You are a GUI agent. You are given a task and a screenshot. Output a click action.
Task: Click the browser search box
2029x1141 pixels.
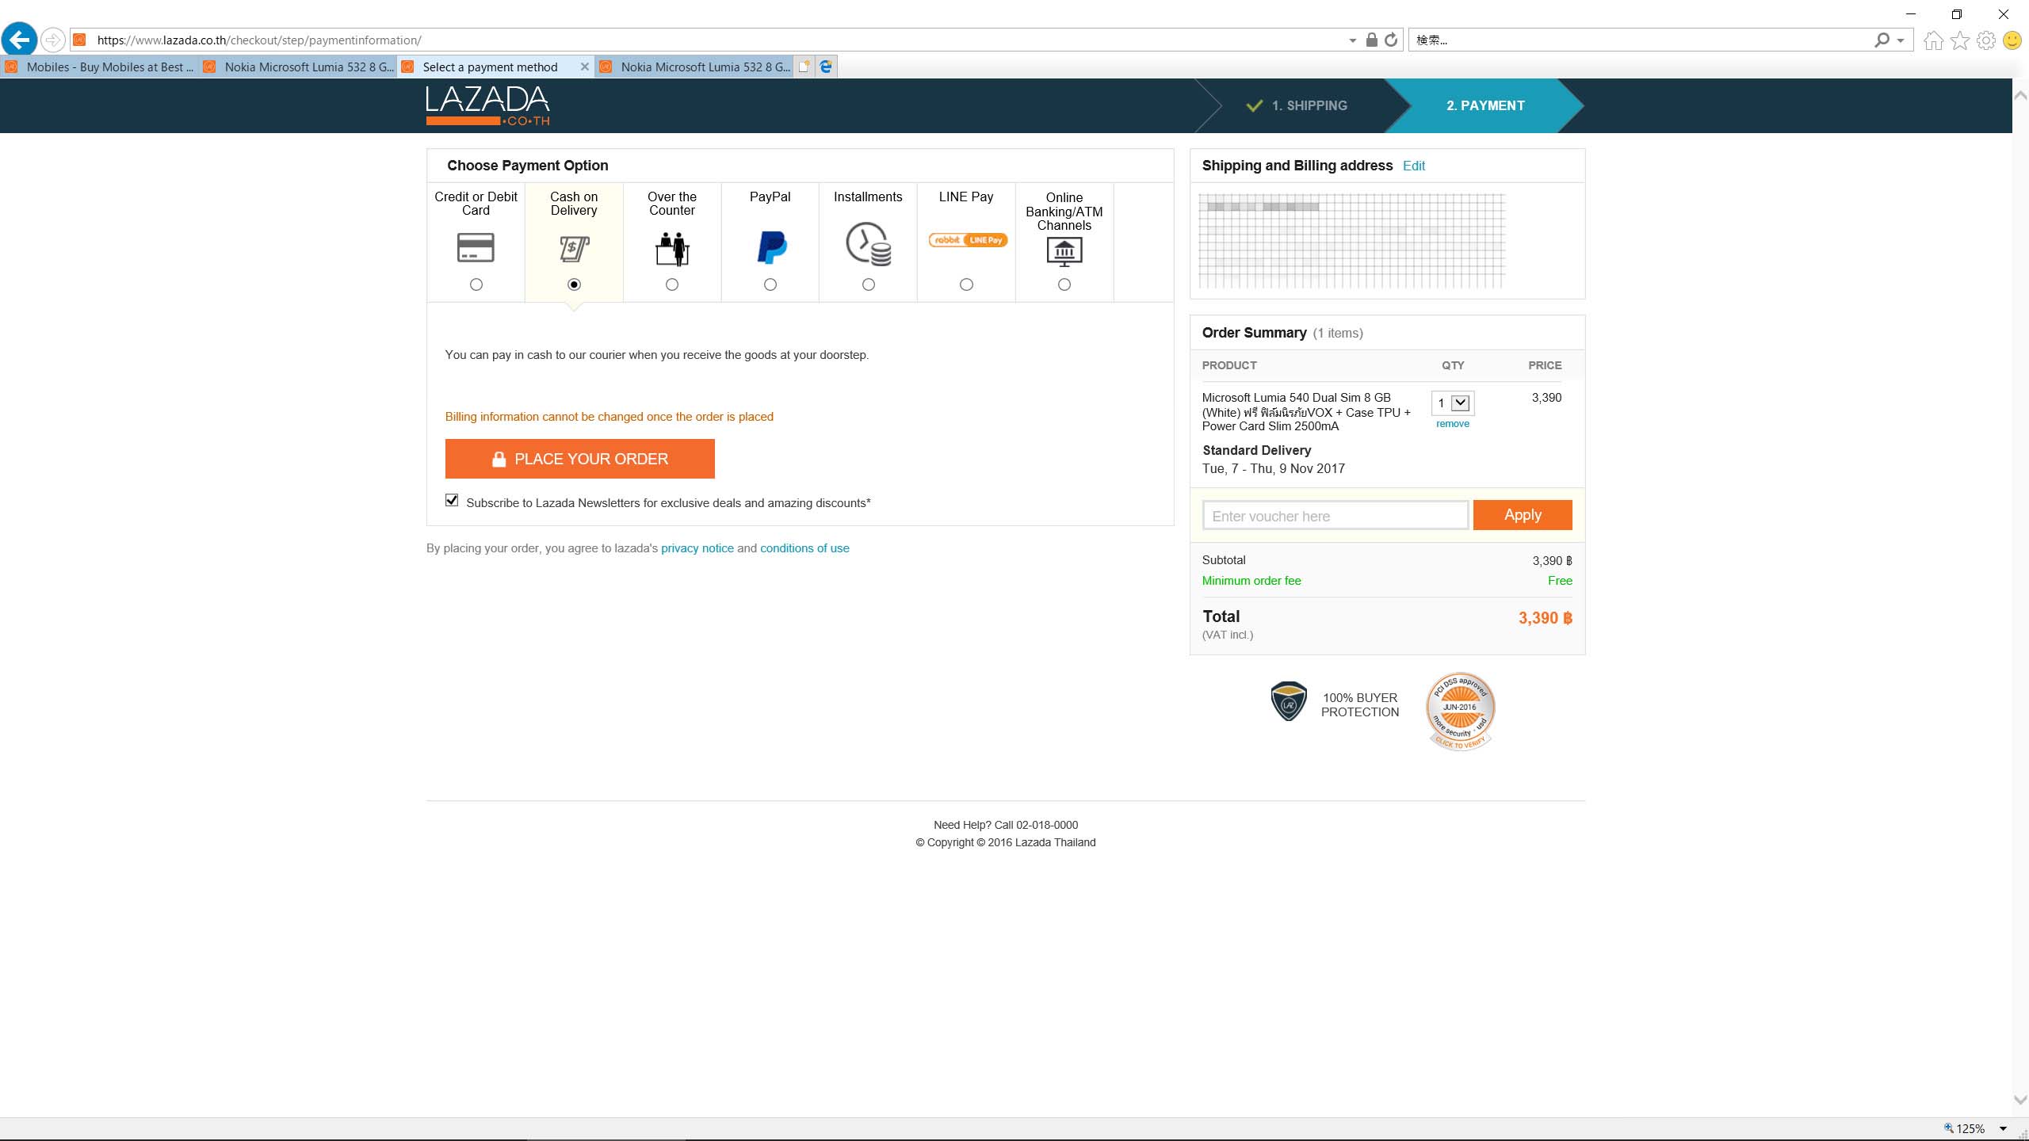point(1641,40)
